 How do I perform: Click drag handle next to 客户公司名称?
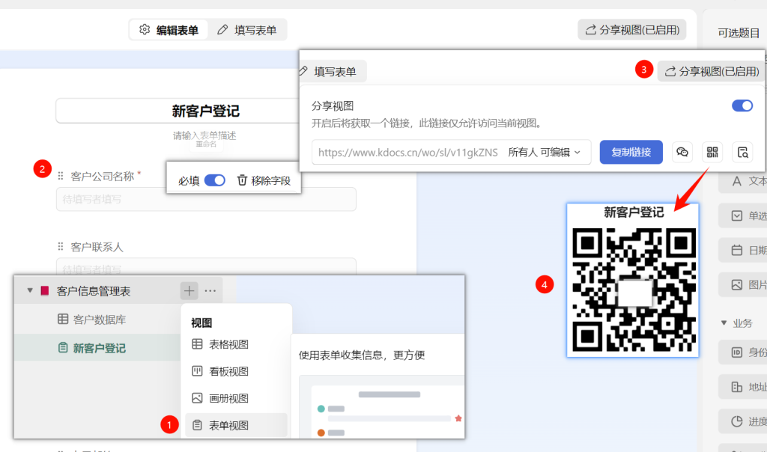click(x=61, y=176)
